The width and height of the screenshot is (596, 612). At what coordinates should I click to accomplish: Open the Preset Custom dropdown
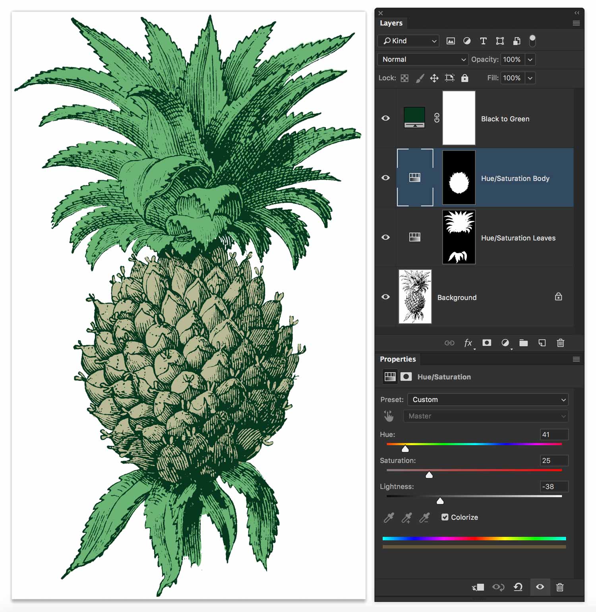click(x=488, y=400)
